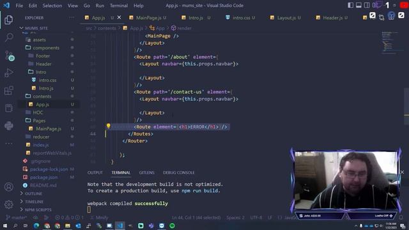Click the Windows Start button
Viewport: 409px width, 230px height.
(5, 226)
